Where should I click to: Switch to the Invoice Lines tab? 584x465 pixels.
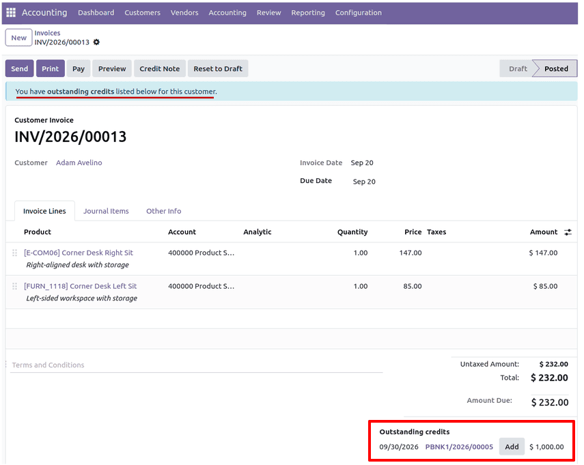click(44, 211)
